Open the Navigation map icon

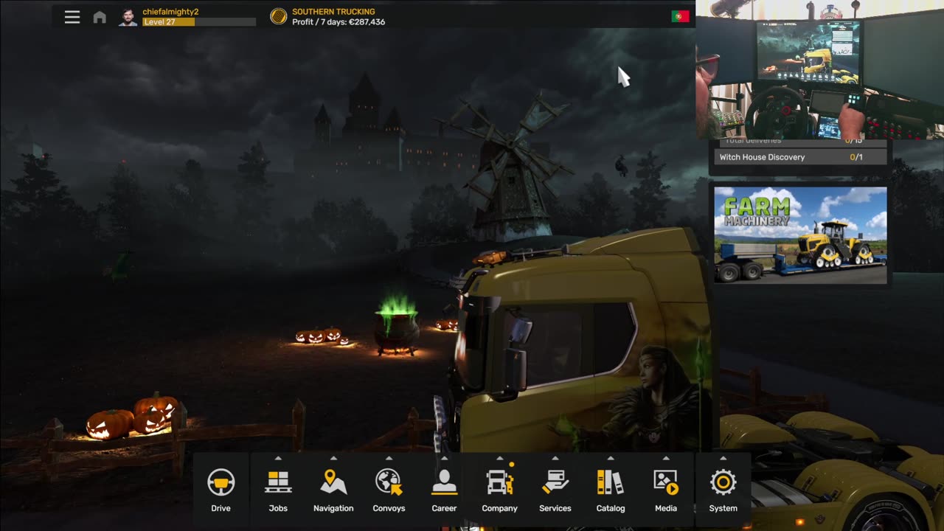pos(333,484)
